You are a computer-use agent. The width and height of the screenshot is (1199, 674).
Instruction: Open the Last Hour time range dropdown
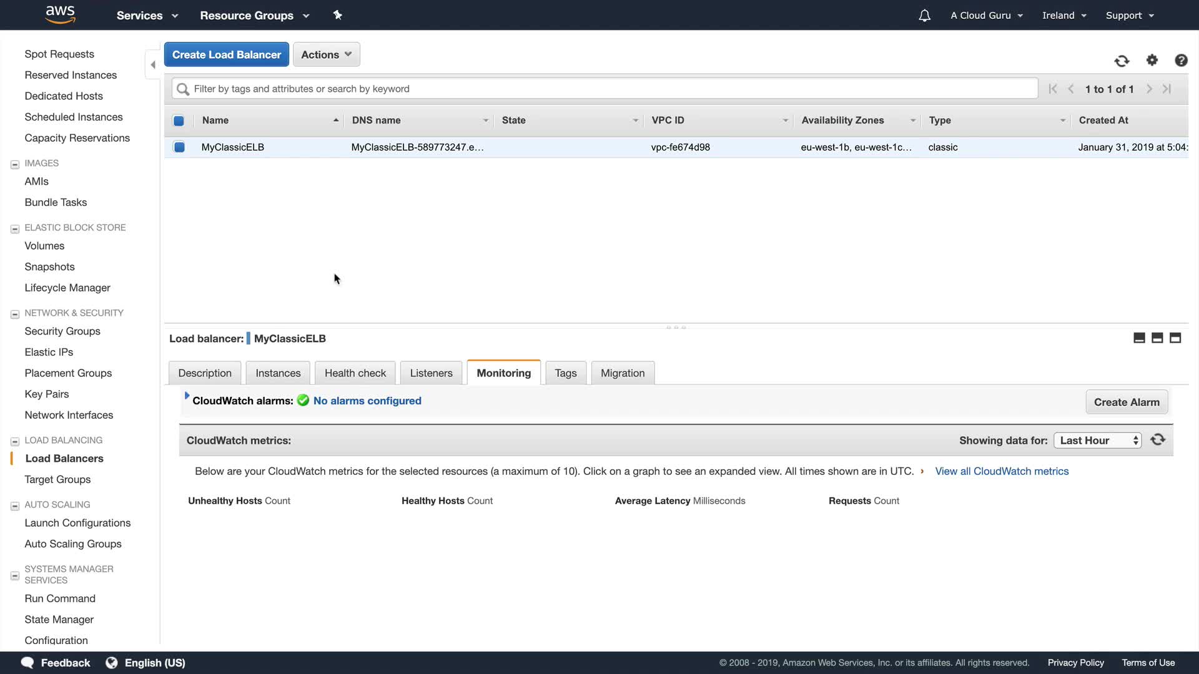1097,441
